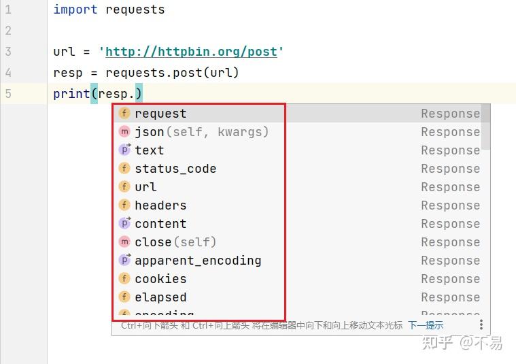Click the property icon beside content
This screenshot has width=516, height=364.
124,224
